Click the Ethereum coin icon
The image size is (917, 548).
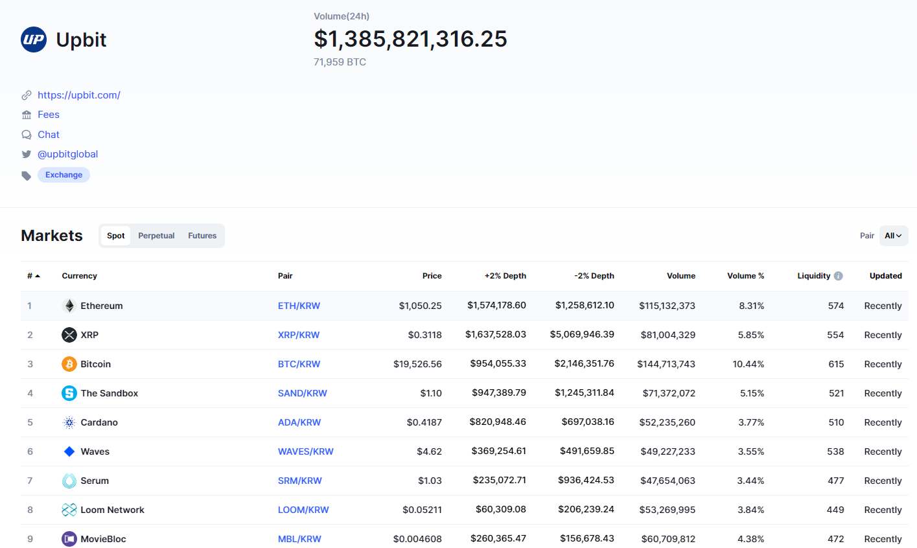[x=69, y=306]
